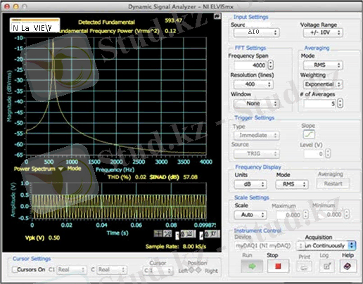Screen dimensions: 363x284
Task: Click the Vpk (V) value 0.50
Action: tap(54, 238)
